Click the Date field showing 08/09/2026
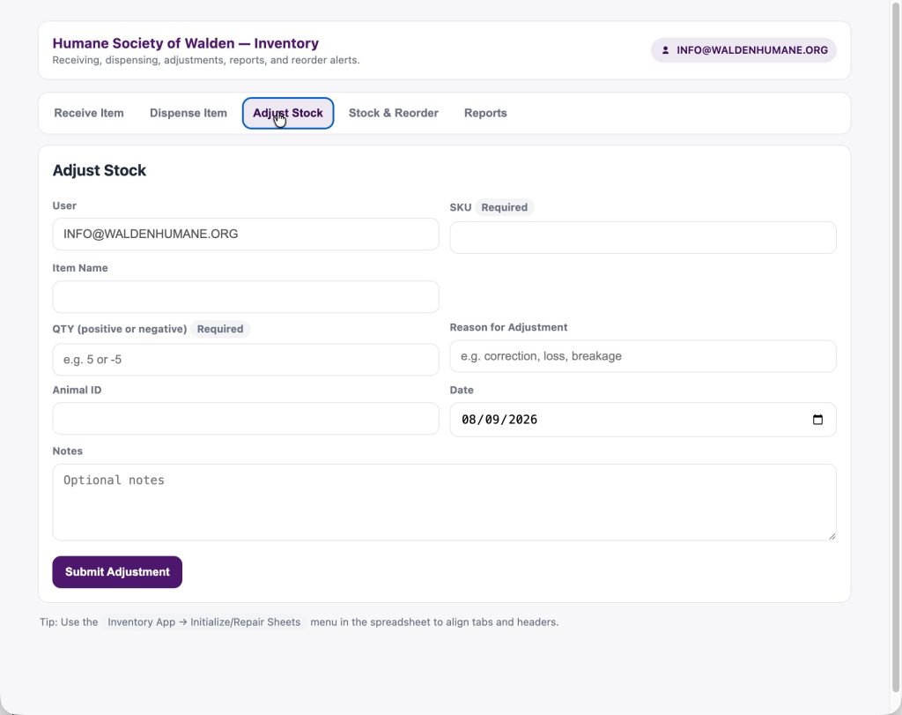902x715 pixels. [642, 419]
